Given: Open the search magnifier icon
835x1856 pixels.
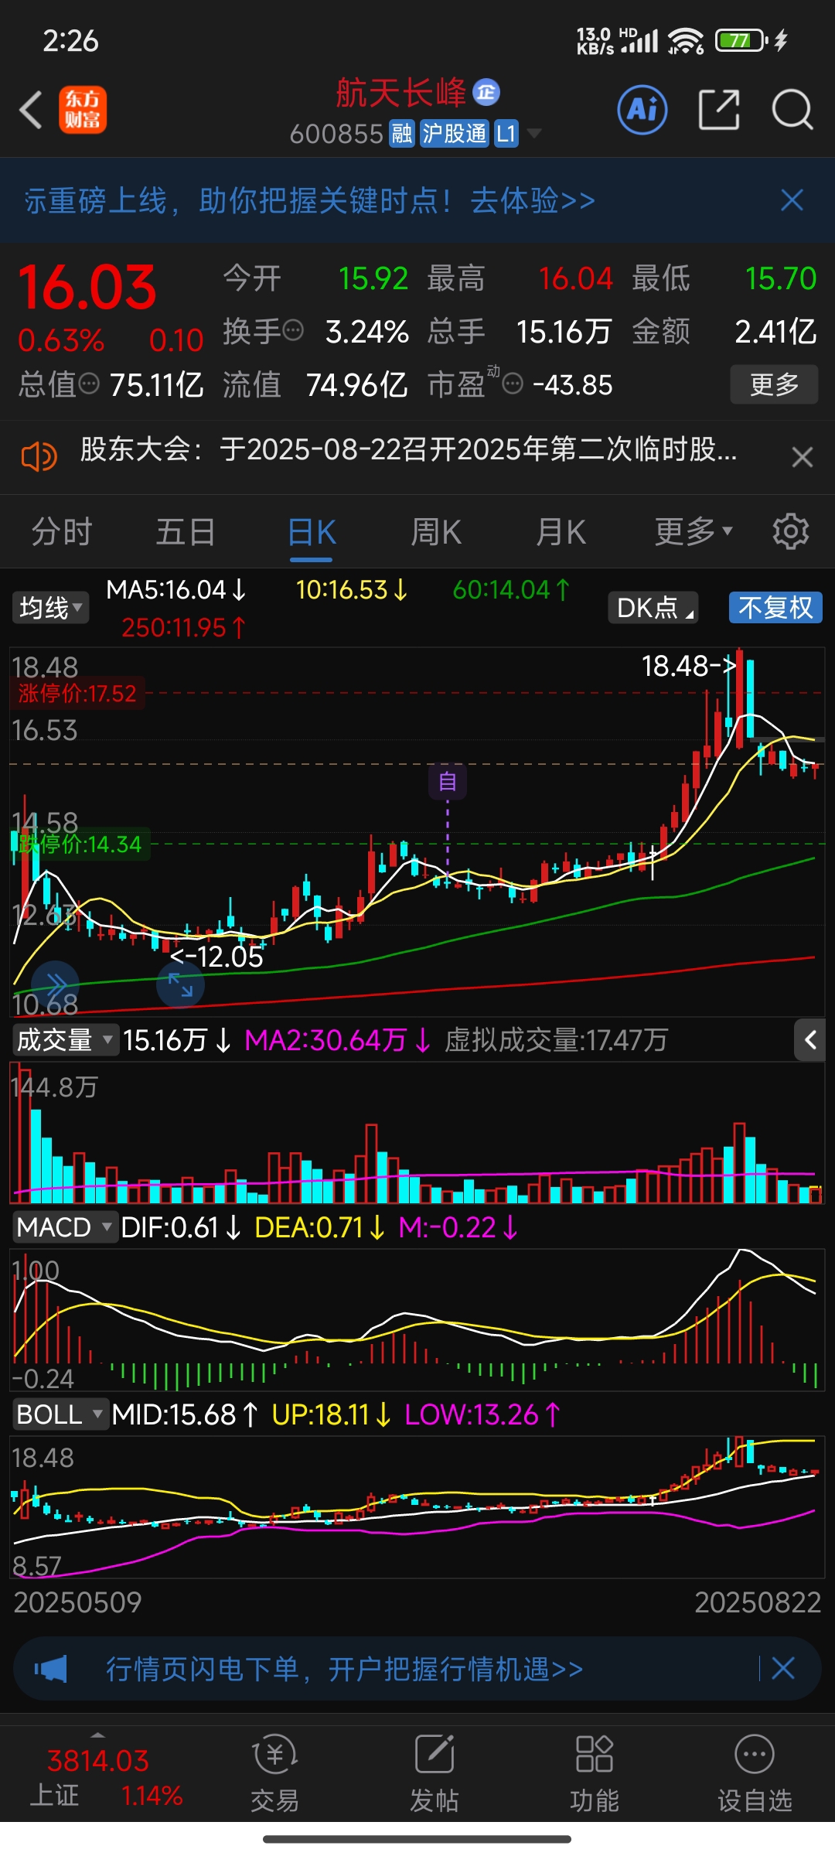Looking at the screenshot, I should tap(792, 110).
